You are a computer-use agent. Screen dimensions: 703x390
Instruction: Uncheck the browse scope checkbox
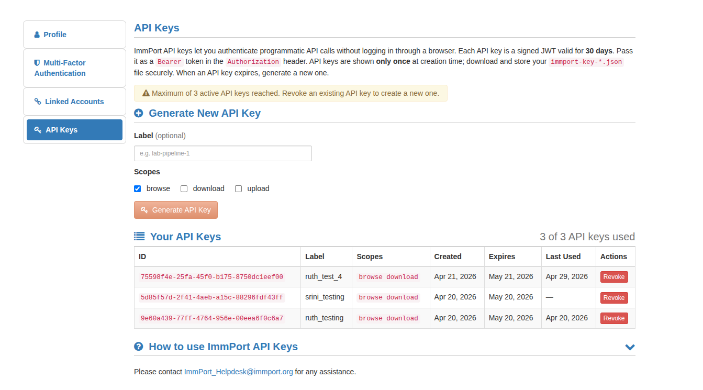pos(138,189)
